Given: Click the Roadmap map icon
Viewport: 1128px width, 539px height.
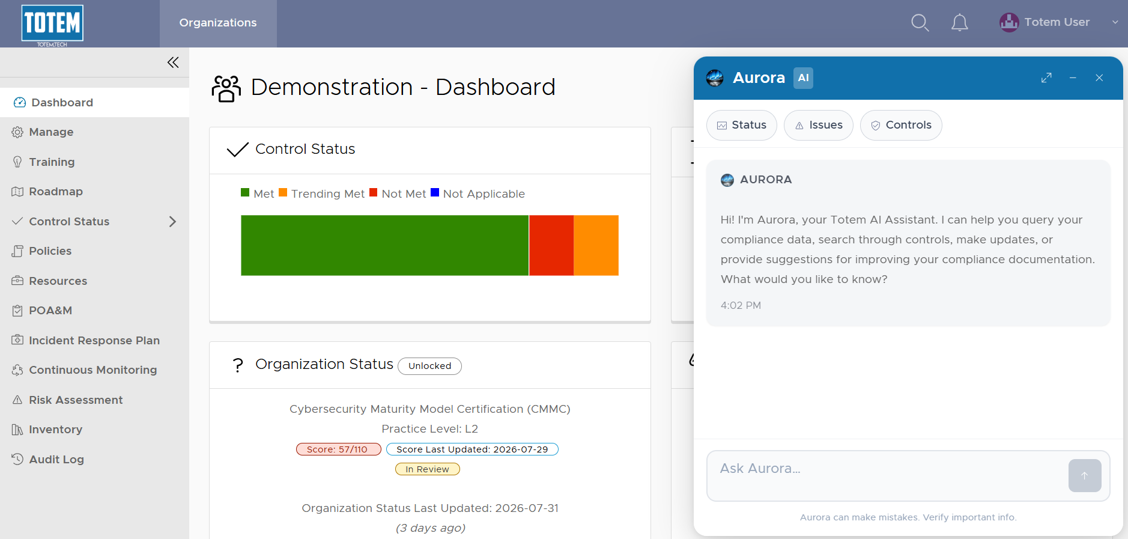Looking at the screenshot, I should click(x=17, y=192).
